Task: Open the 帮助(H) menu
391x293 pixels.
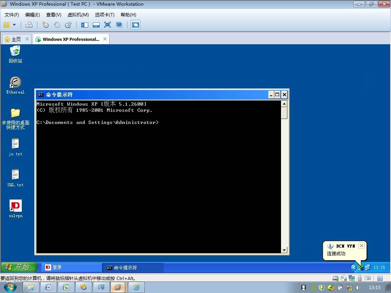Action: [x=128, y=15]
